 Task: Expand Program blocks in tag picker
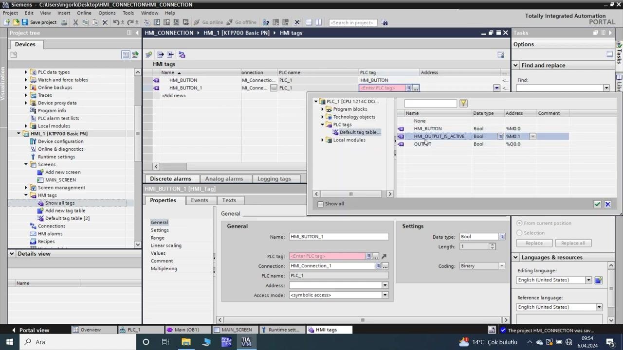(323, 109)
